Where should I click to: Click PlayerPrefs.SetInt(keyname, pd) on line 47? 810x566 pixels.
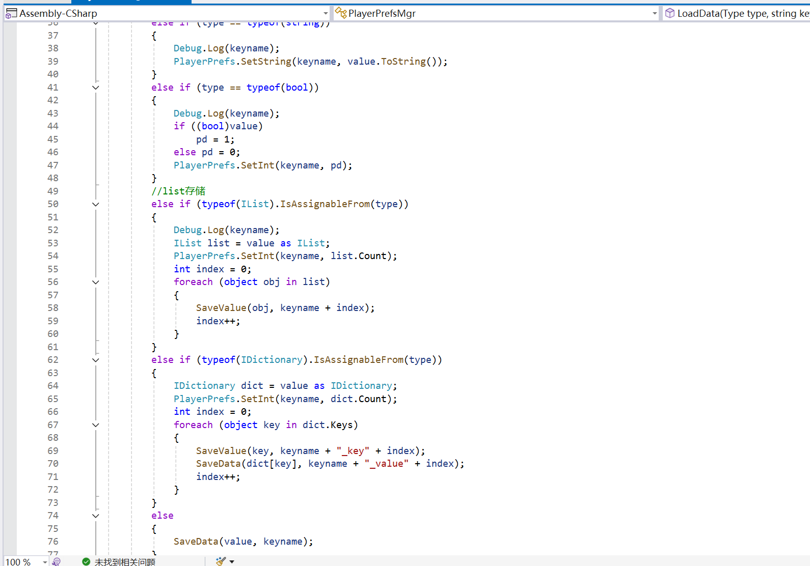[x=263, y=165]
